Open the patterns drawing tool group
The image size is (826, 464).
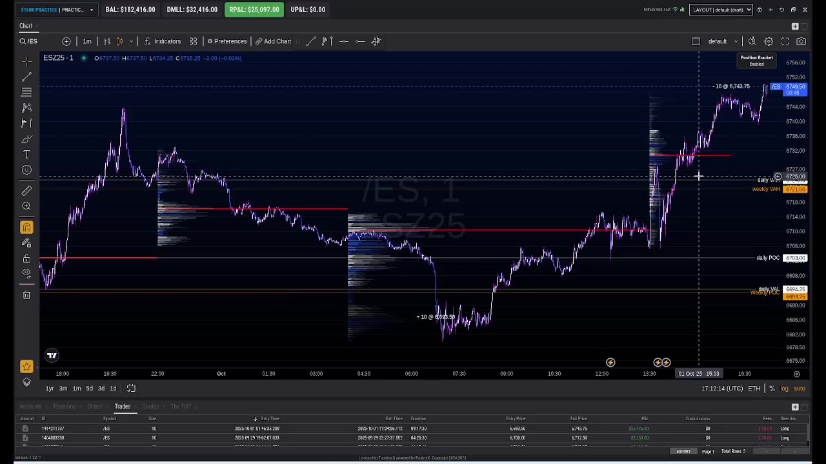26,108
